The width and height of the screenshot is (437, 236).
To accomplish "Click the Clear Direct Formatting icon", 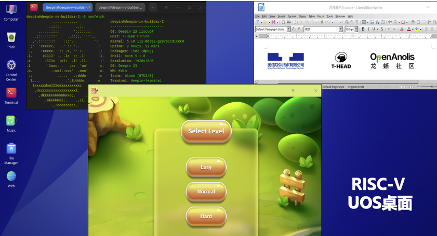I will pos(402,29).
